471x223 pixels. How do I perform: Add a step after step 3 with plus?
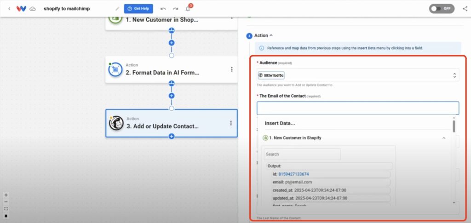[172, 137]
